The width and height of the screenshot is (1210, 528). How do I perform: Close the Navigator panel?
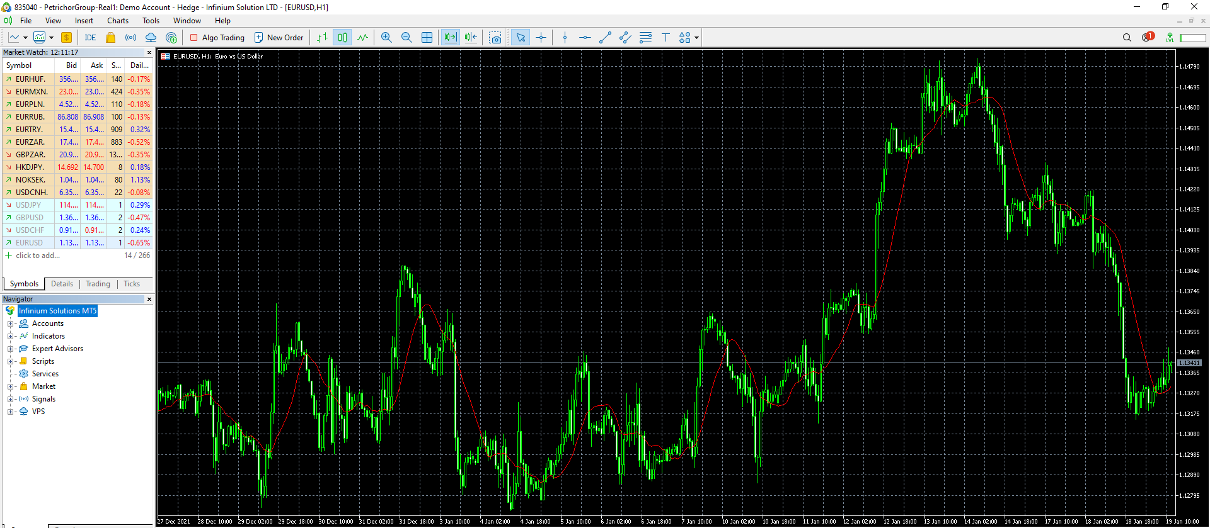149,300
